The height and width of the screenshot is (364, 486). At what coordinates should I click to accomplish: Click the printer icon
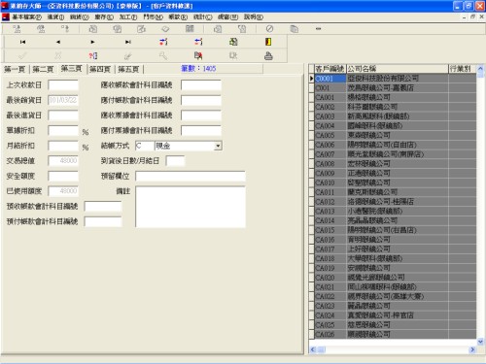[268, 56]
